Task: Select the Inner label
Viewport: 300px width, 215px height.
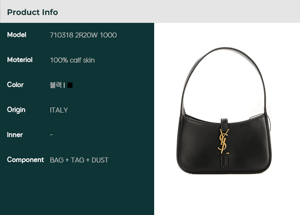Action: coord(15,135)
